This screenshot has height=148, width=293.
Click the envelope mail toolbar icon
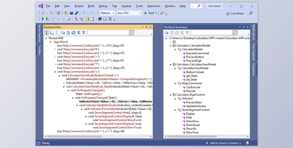click(x=105, y=19)
